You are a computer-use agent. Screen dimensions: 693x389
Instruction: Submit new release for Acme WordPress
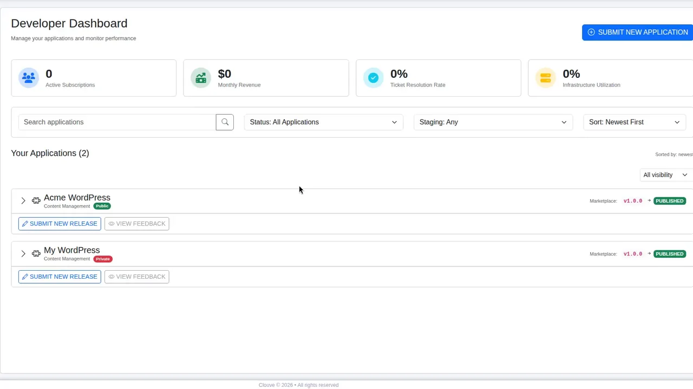(x=60, y=224)
